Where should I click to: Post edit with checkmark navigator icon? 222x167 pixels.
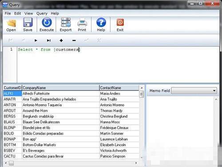tap(87, 41)
